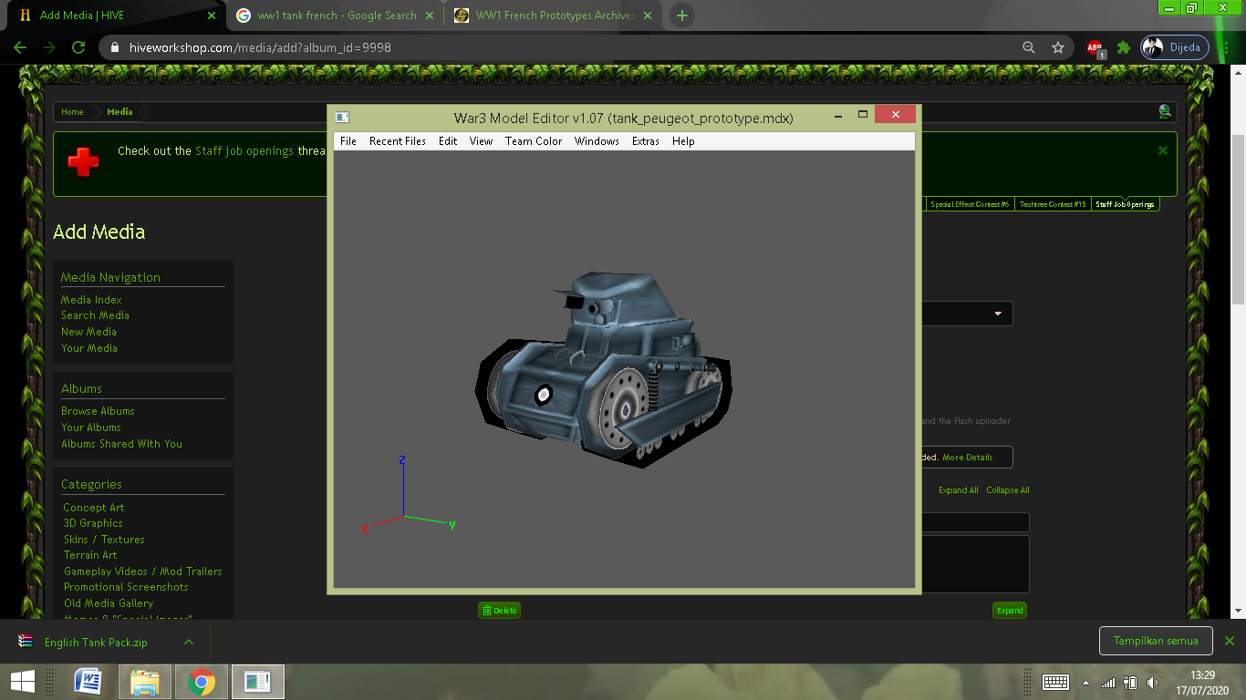Open the Windows Start menu
Screen dimensions: 1246x700
click(x=23, y=681)
